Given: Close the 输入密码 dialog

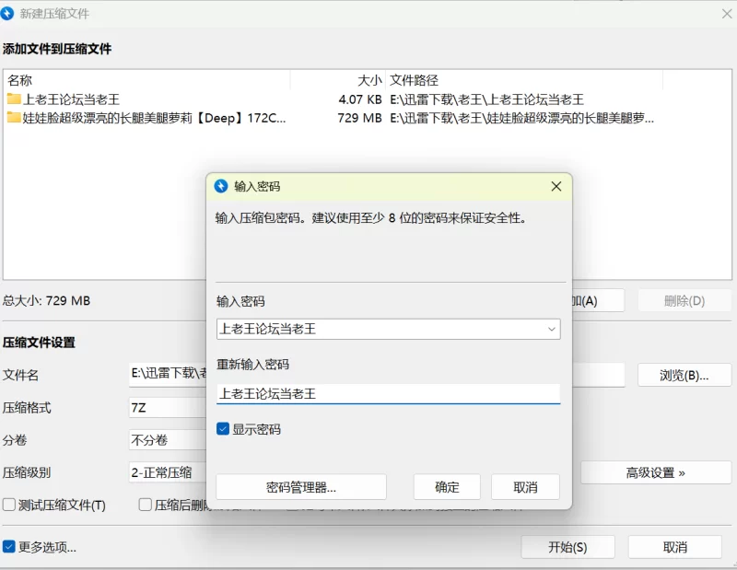Looking at the screenshot, I should click(x=556, y=187).
